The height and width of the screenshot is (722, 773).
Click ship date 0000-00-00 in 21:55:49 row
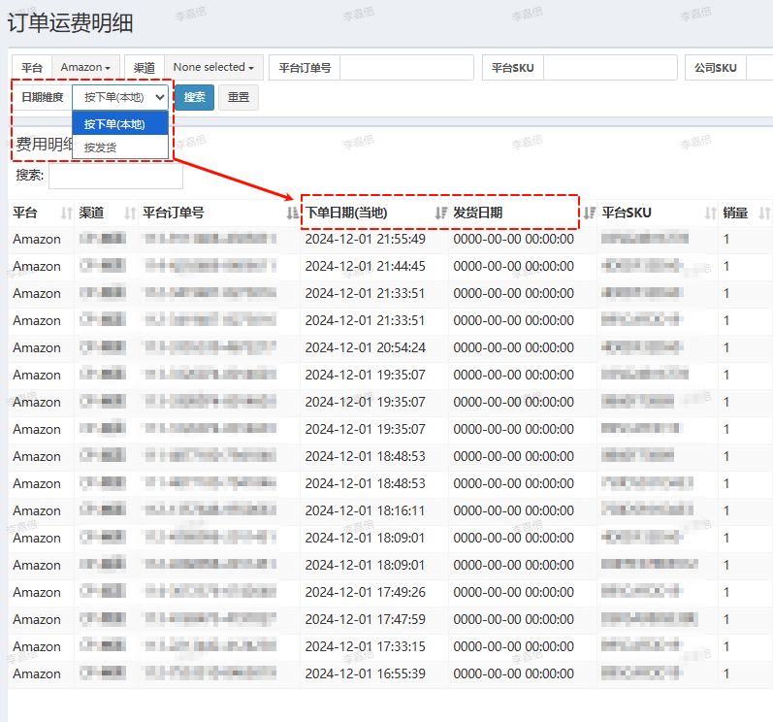514,239
